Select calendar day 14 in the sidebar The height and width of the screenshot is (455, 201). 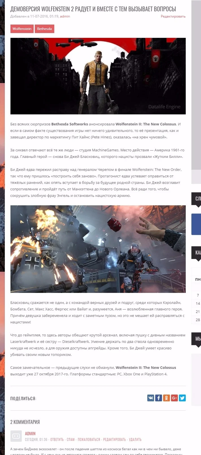pyautogui.click(x=198, y=303)
